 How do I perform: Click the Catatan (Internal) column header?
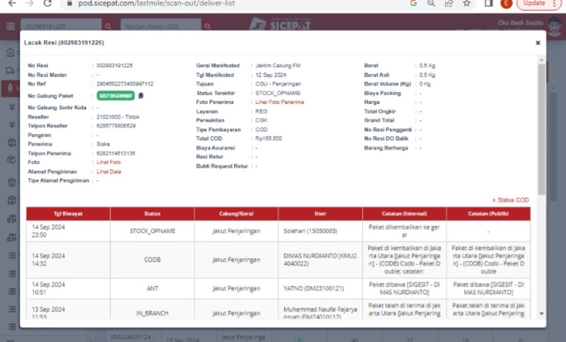click(x=404, y=213)
